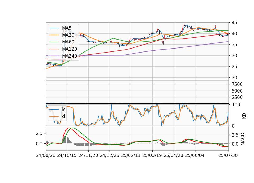Click the right-side 2.5 MACD axis label

click(235, 135)
